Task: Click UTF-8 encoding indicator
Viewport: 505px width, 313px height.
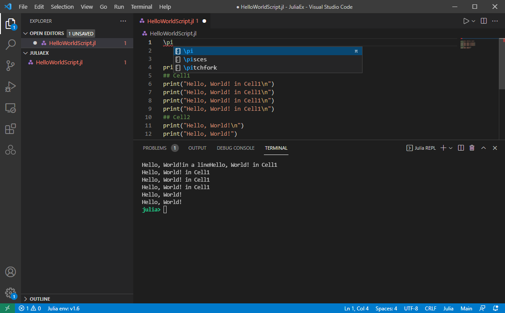Action: pyautogui.click(x=411, y=308)
